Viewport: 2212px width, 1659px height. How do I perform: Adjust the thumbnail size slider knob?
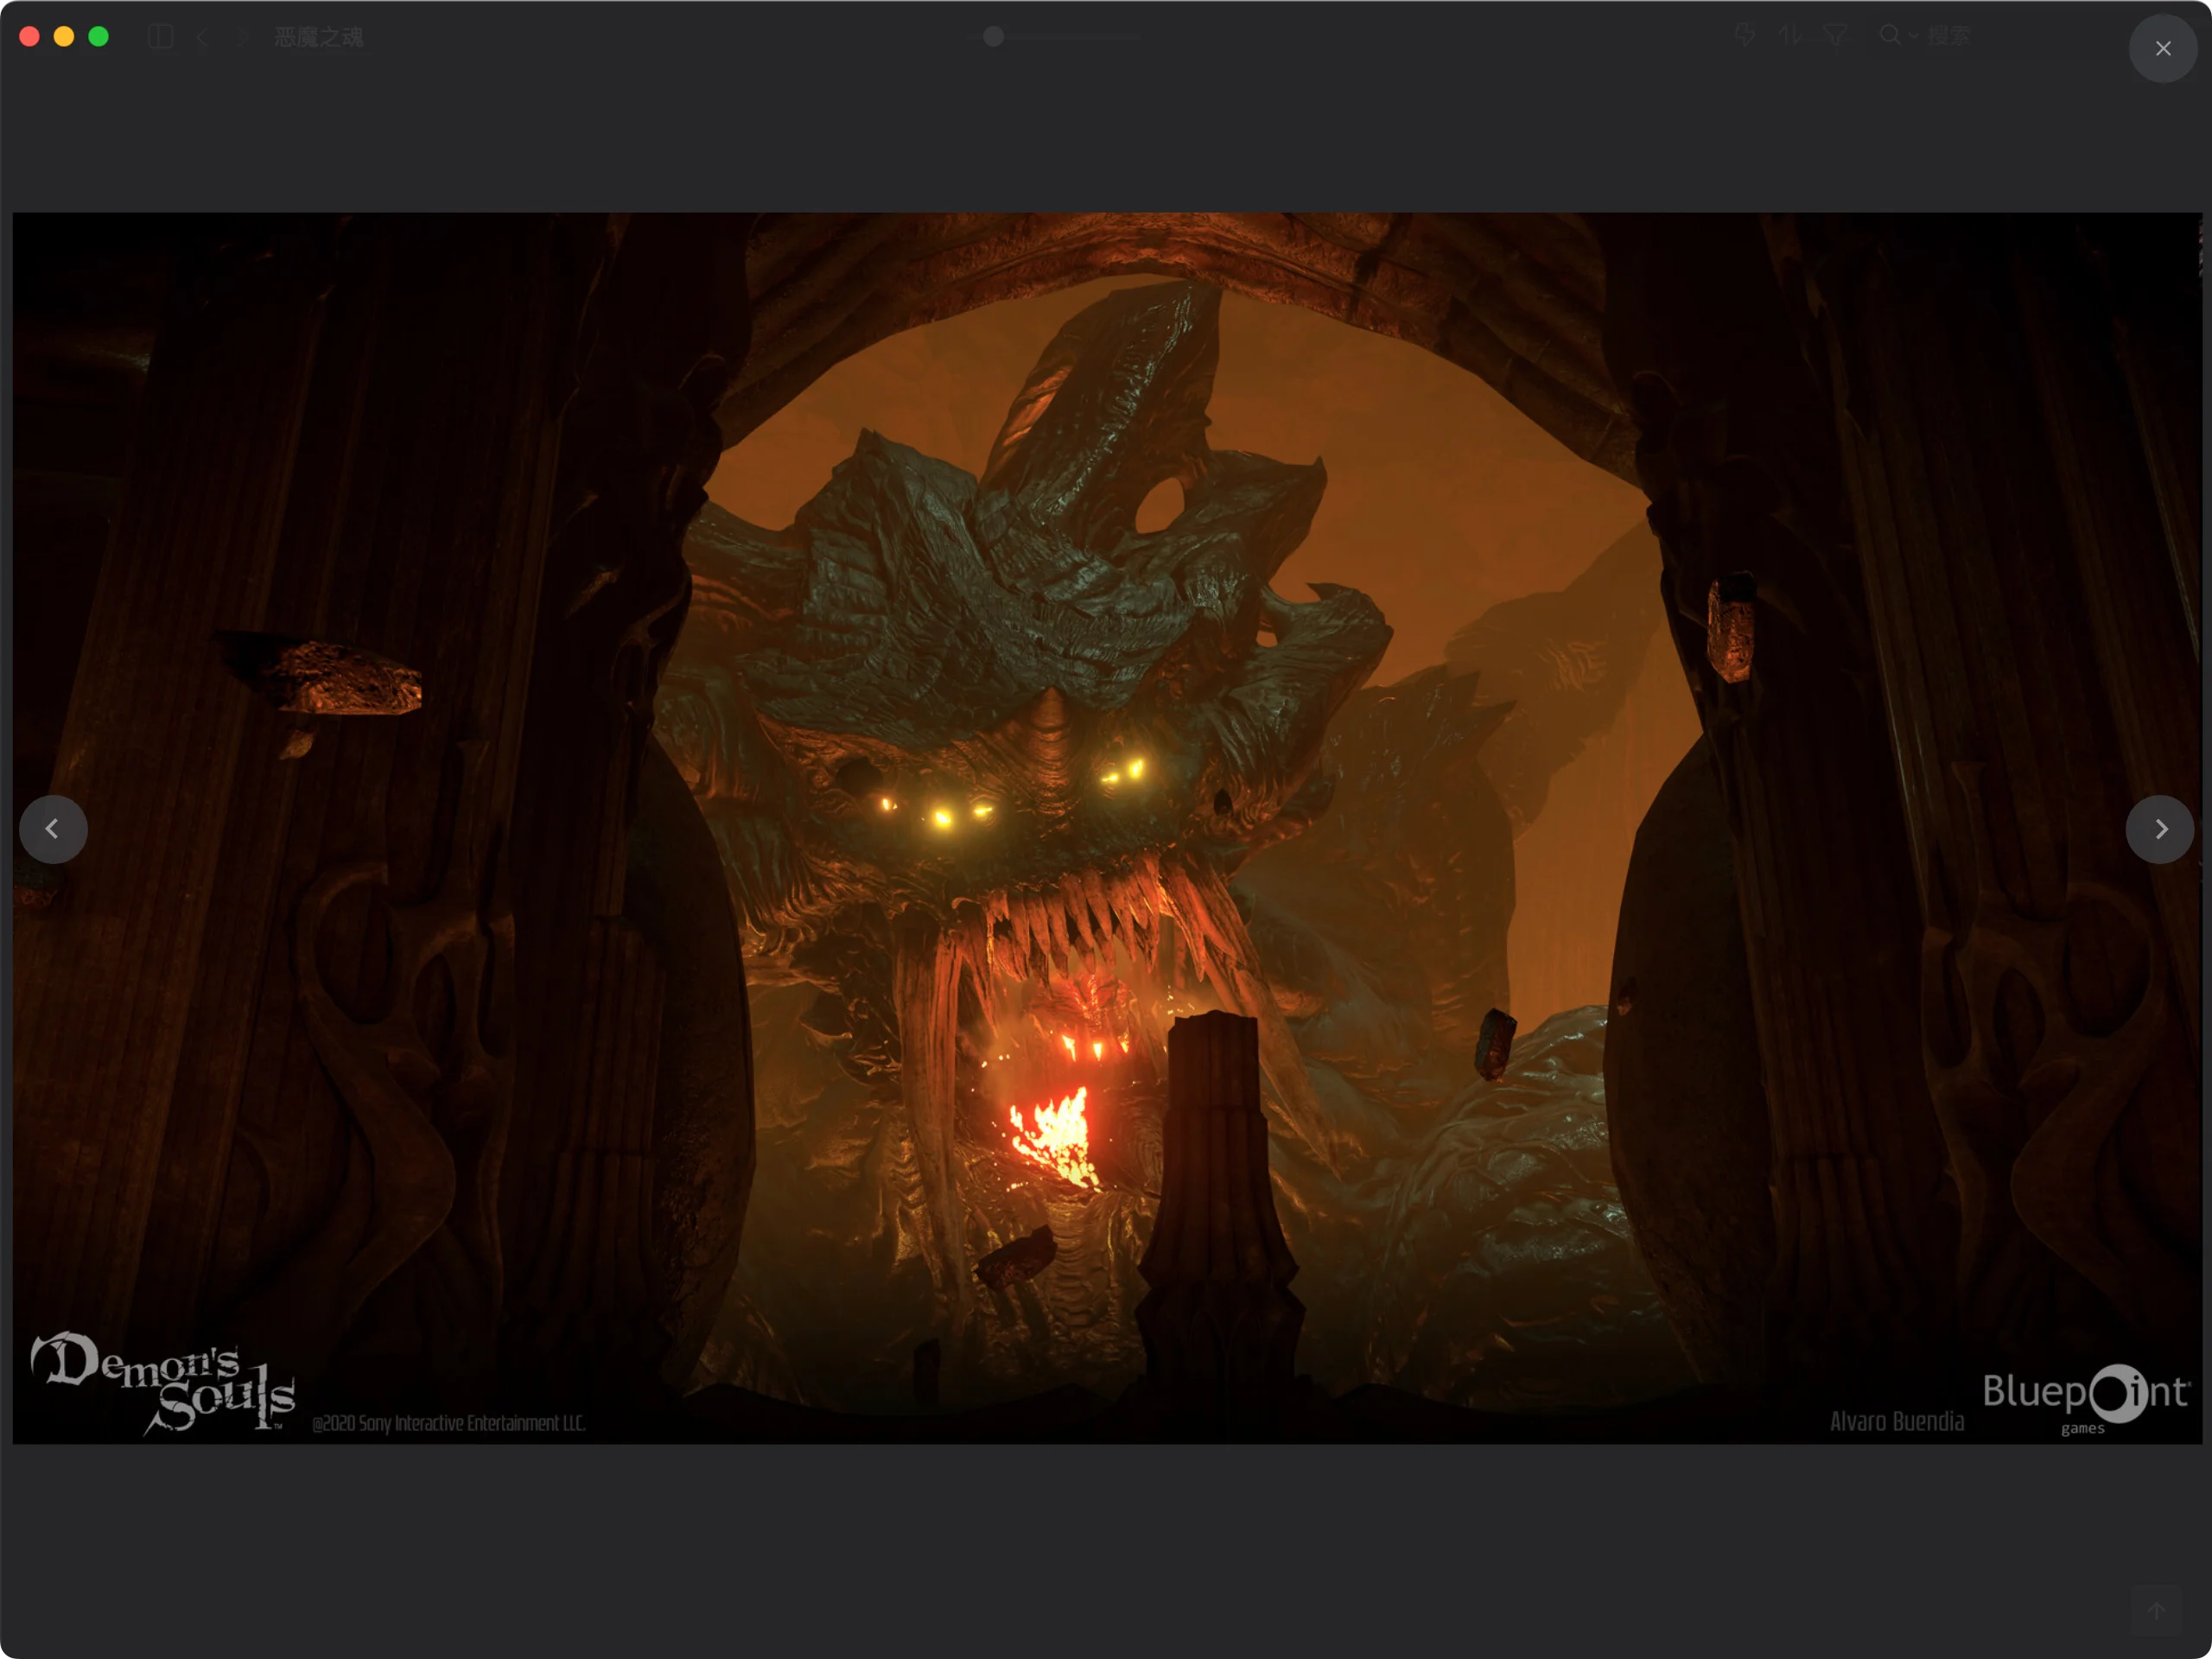[x=993, y=37]
